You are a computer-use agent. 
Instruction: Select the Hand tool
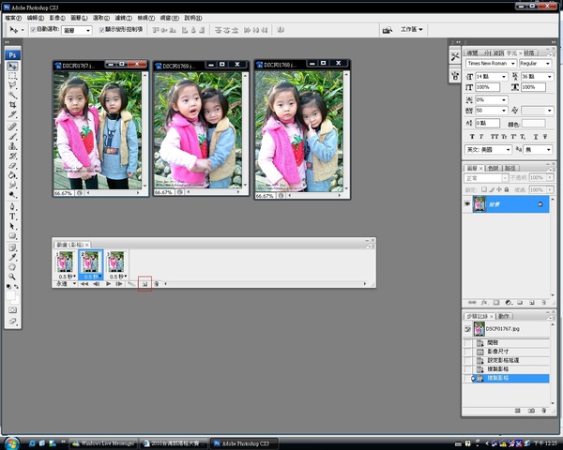click(12, 267)
